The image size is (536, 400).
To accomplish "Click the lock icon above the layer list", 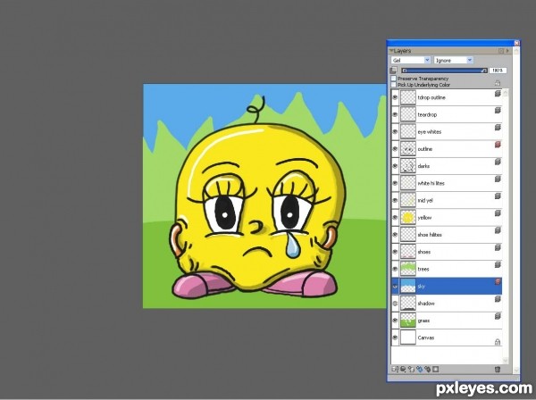I will tap(498, 83).
